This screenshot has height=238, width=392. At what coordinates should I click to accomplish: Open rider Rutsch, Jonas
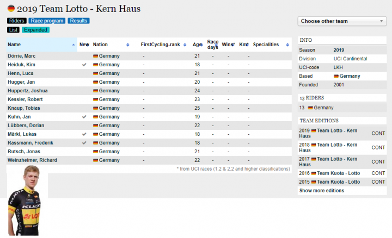pyautogui.click(x=24, y=152)
